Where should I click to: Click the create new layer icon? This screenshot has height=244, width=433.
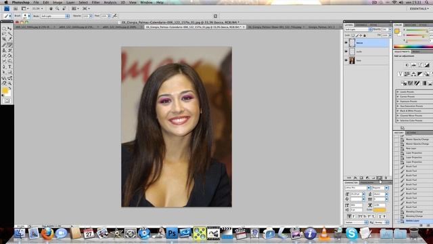[380, 178]
